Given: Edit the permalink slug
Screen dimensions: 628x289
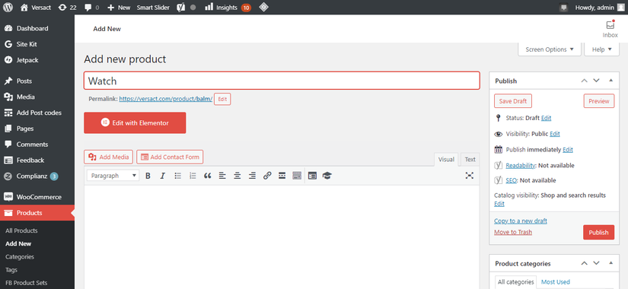Looking at the screenshot, I should coord(222,99).
